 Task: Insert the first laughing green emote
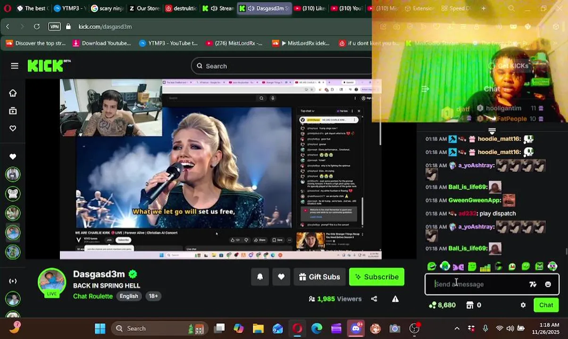(x=432, y=267)
